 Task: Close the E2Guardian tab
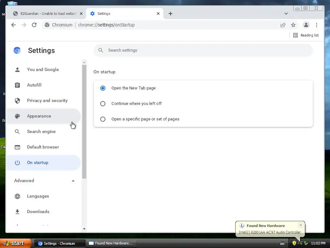pos(81,14)
